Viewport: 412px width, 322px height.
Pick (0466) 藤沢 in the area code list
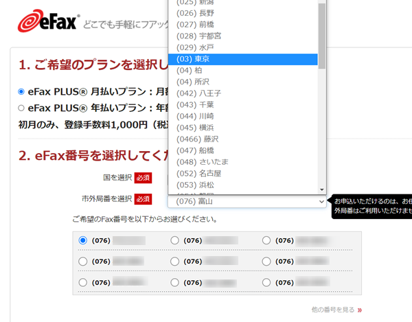243,139
